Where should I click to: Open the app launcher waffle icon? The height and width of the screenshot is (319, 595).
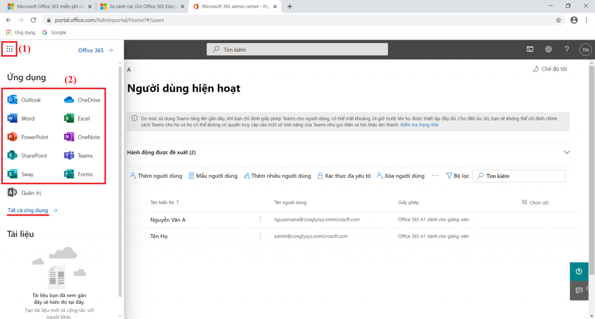[x=9, y=49]
